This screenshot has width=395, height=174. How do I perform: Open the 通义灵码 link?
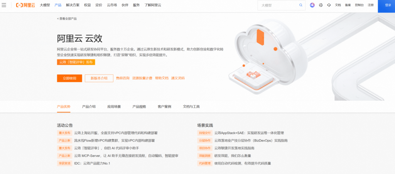[178, 78]
